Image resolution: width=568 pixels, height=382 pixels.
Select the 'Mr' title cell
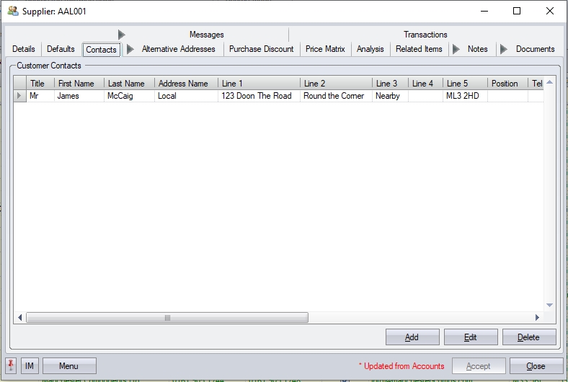[x=40, y=96]
